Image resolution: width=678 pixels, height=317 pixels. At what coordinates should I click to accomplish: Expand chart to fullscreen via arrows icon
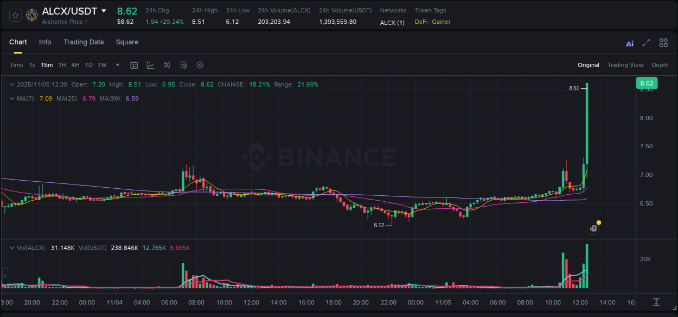(645, 42)
